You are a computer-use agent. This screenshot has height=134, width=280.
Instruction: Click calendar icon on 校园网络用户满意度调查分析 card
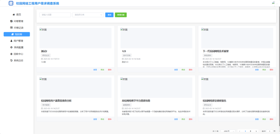click(42, 108)
